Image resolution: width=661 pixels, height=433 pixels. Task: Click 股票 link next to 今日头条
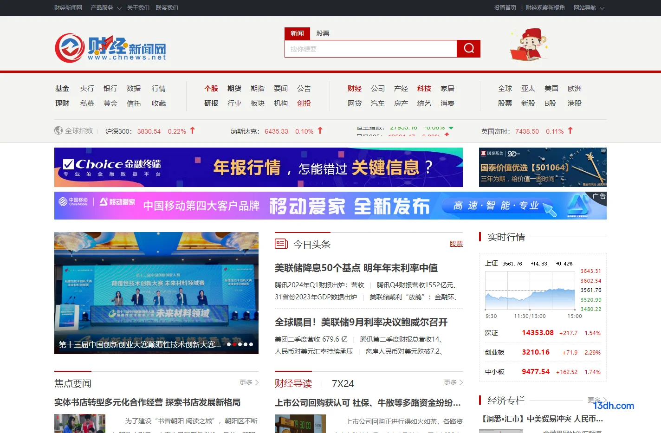456,244
